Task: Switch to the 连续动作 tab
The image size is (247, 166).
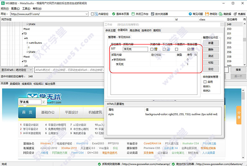Action: pyautogui.click(x=147, y=30)
